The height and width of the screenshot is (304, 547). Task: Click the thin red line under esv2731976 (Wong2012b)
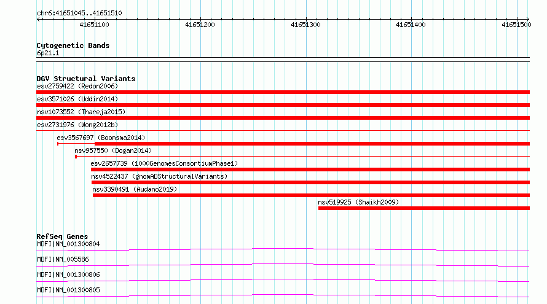tap(283, 130)
